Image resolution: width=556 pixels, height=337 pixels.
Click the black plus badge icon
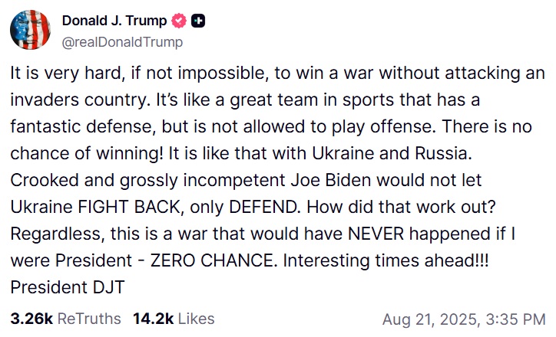coord(198,21)
